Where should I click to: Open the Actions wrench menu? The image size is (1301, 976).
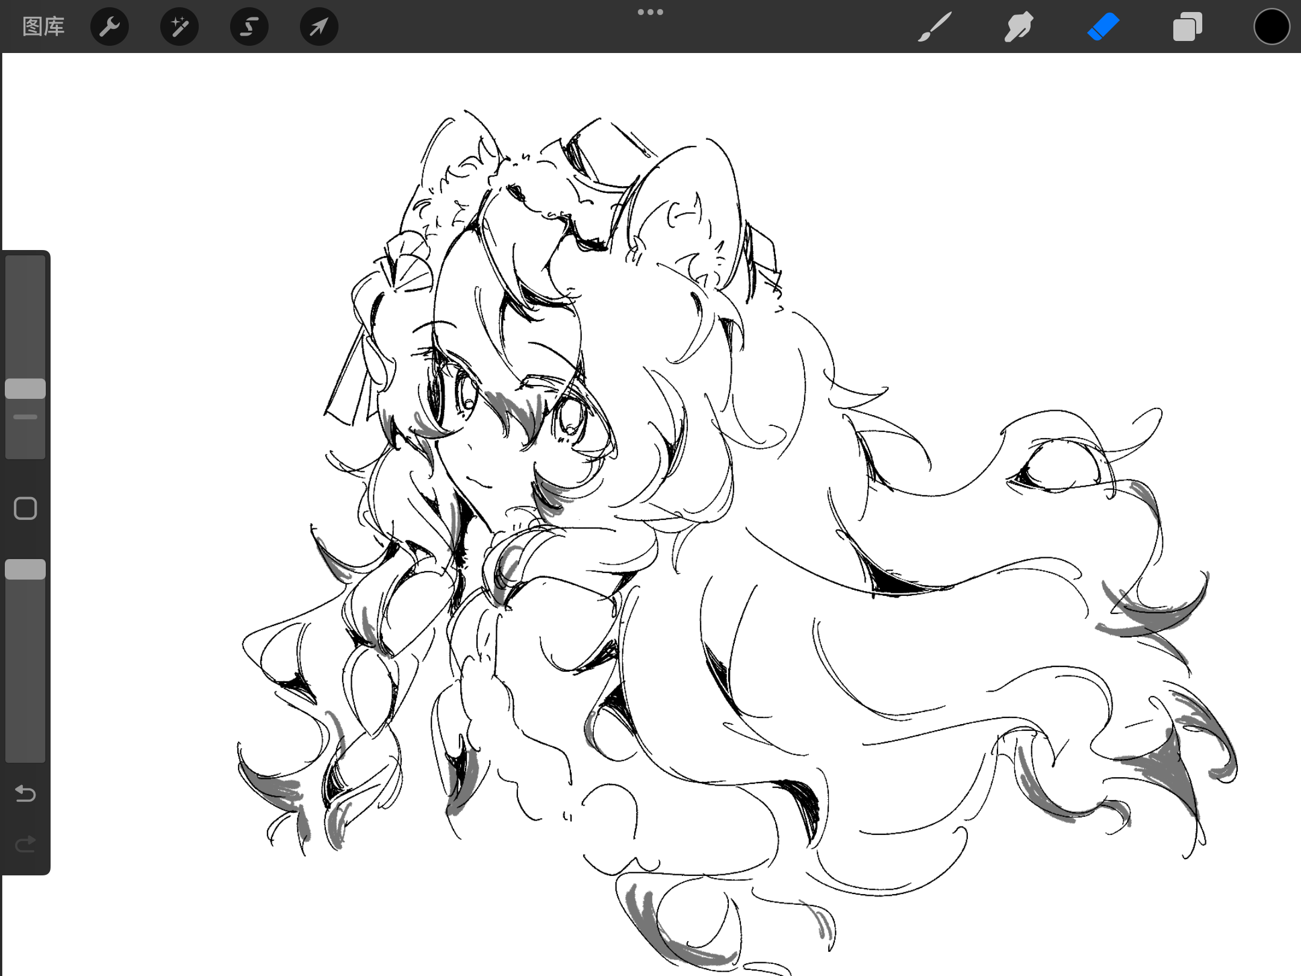110,27
